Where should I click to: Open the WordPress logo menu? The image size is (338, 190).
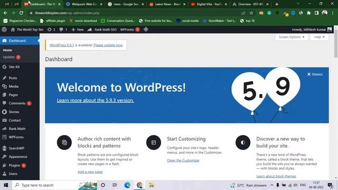(4, 30)
